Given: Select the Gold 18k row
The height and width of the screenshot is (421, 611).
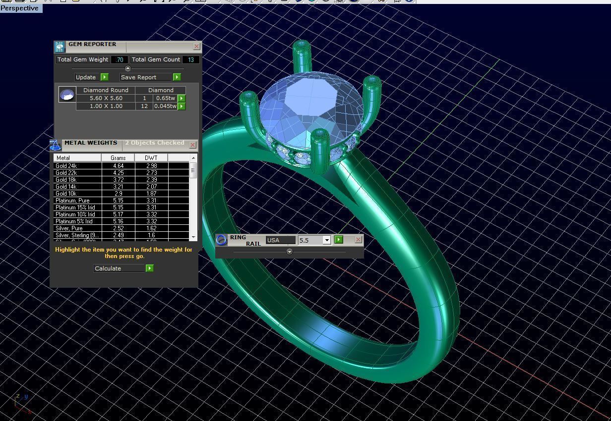Looking at the screenshot, I should pos(122,180).
